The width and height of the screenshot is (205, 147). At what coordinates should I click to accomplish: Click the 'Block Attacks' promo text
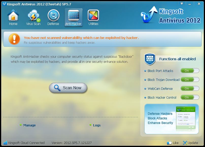157,118
